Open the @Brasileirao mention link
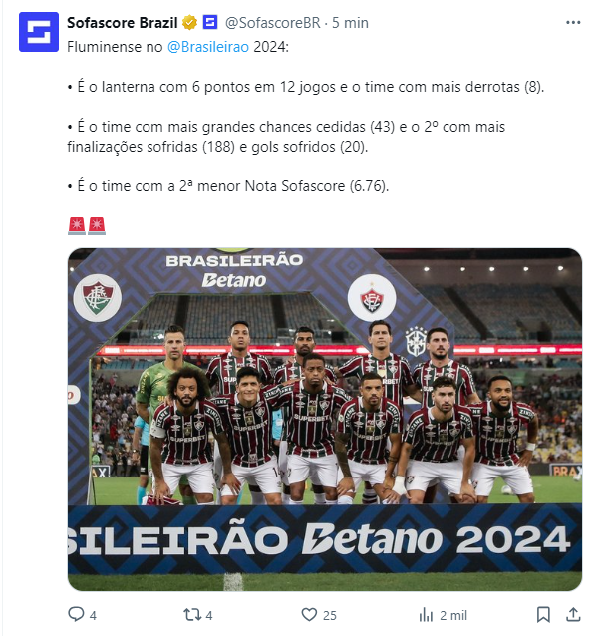The image size is (598, 636). (208, 47)
